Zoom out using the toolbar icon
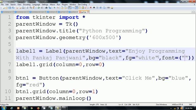The height and width of the screenshot is (110, 196). click(58, 8)
